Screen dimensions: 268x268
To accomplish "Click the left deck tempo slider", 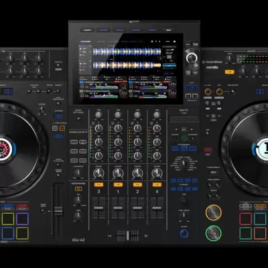I will pos(58,211).
